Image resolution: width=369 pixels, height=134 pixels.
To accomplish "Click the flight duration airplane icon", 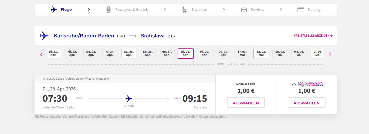I will pos(129,98).
